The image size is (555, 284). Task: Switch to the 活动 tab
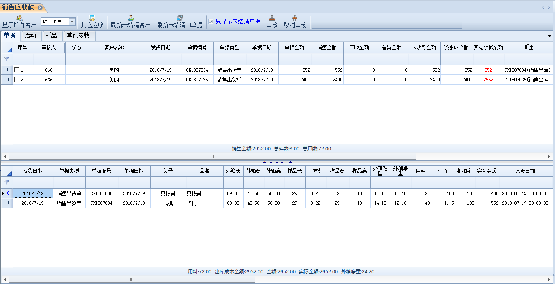[30, 36]
